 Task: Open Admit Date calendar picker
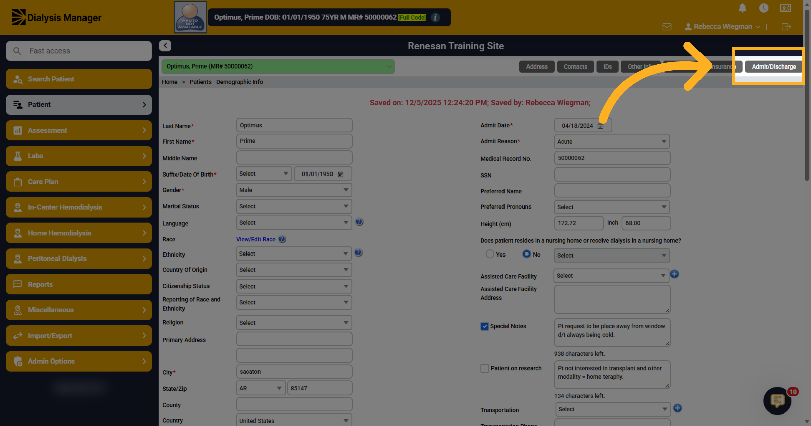click(x=600, y=126)
